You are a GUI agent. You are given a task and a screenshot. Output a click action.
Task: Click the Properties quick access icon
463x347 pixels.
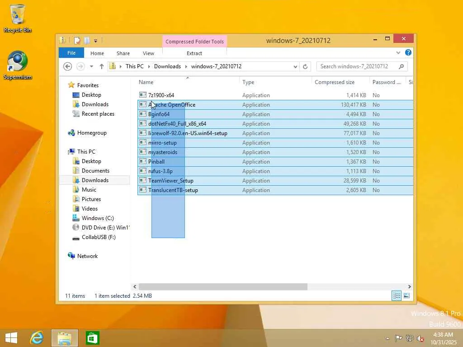[x=77, y=40]
